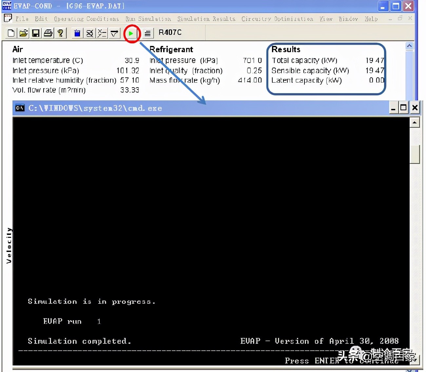Click the cmd window scrollbar thumb
426x372 pixels.
415,154
